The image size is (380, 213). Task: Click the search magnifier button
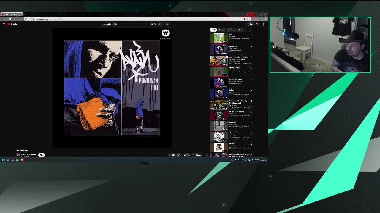tap(160, 24)
